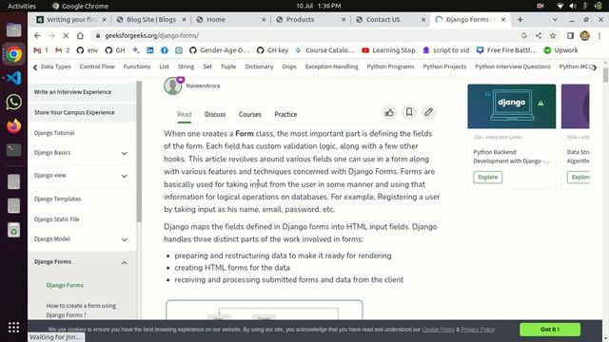Viewport: 609px width, 342px height.
Task: Expand Django Model section
Action: pos(125,239)
